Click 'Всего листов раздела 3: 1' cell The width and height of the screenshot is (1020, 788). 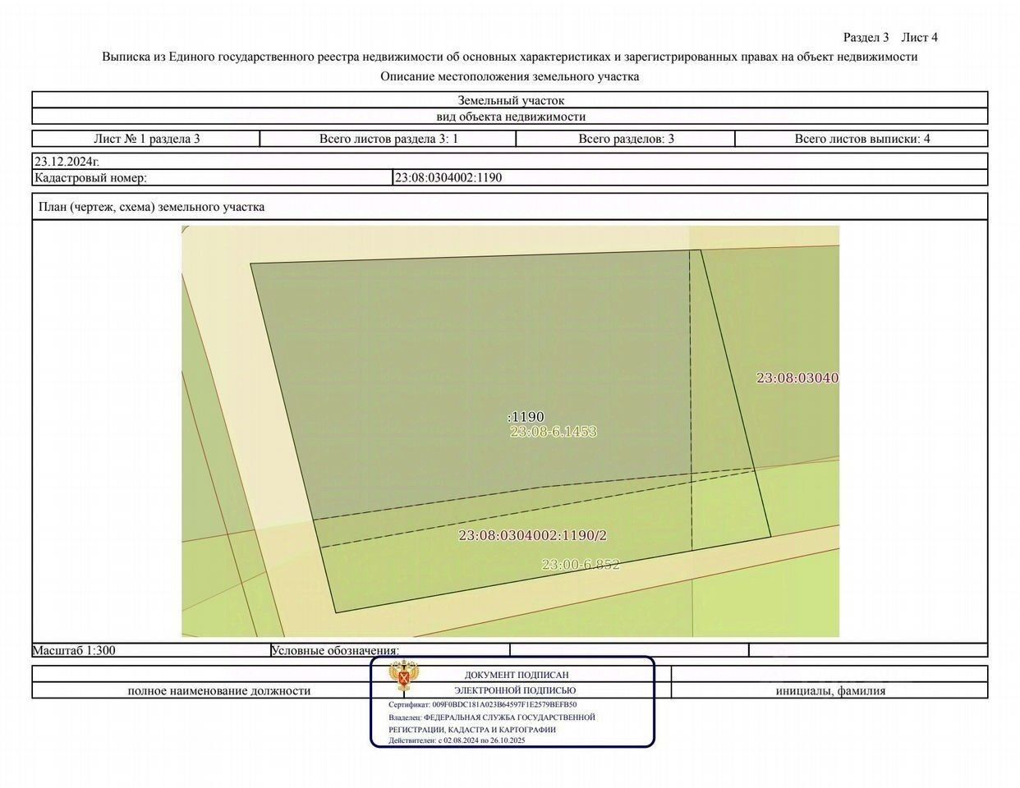[388, 139]
